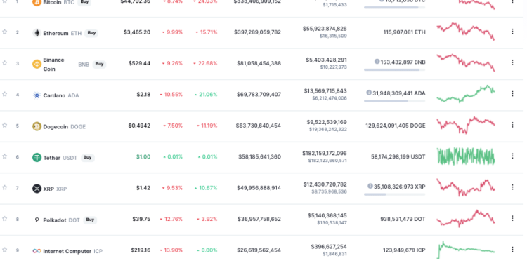
Task: Click the Ethereum logo icon
Action: coord(37,33)
